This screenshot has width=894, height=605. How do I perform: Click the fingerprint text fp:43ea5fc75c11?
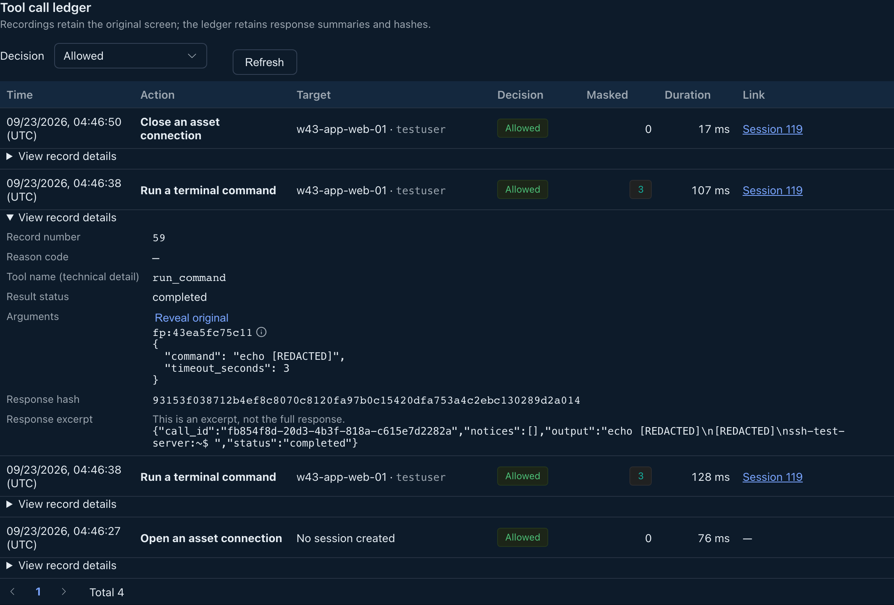click(202, 332)
